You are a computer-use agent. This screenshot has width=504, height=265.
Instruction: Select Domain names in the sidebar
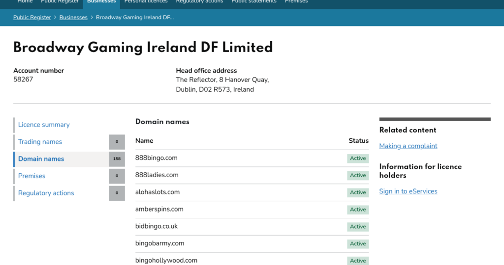click(41, 159)
